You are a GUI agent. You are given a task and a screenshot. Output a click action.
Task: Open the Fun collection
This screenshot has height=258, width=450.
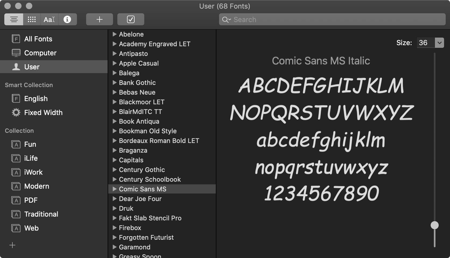(54, 144)
